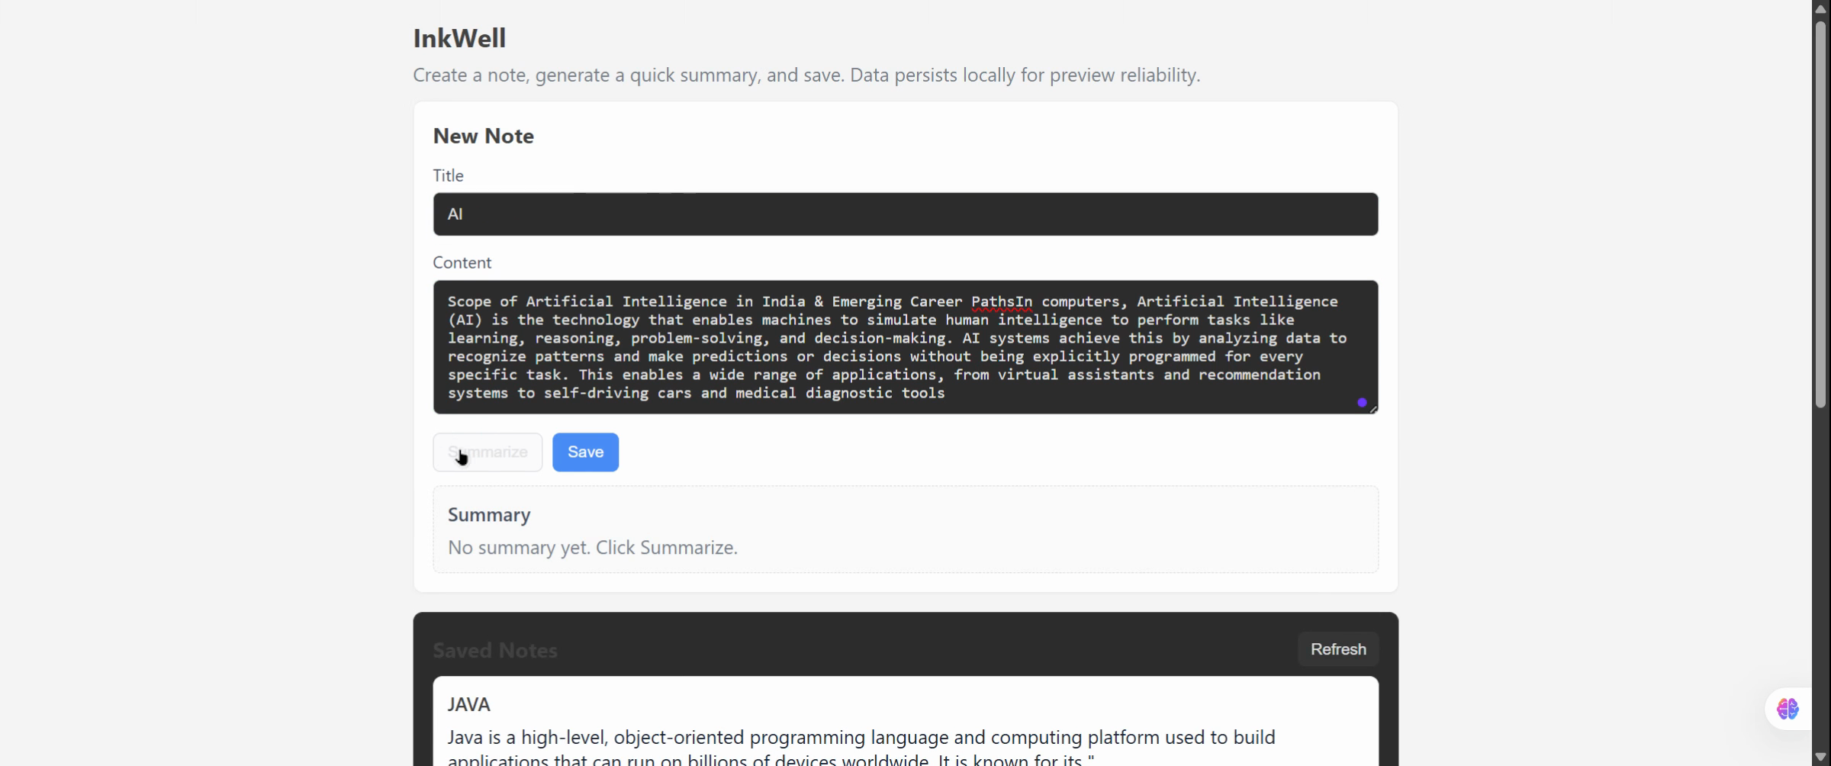The width and height of the screenshot is (1831, 766).
Task: Focus the Title input field containing AI
Action: tap(906, 214)
